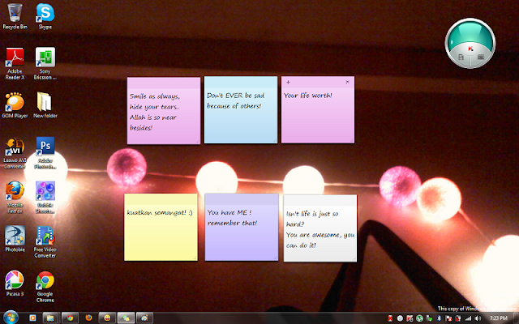Select the Mozilla Firefox desktop icon

(15, 198)
